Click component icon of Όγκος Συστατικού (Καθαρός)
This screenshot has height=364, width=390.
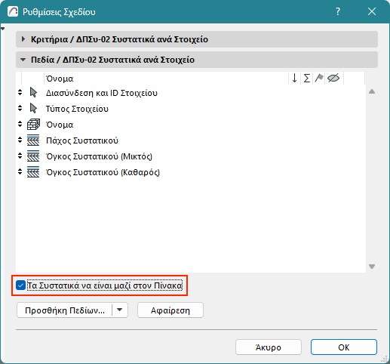(33, 172)
